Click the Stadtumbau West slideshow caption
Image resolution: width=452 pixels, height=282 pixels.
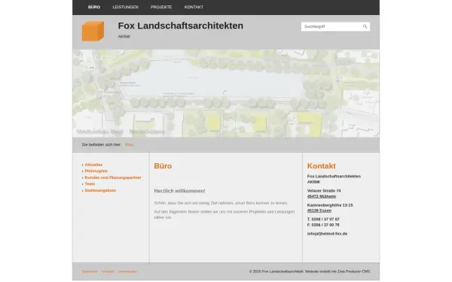(121, 132)
